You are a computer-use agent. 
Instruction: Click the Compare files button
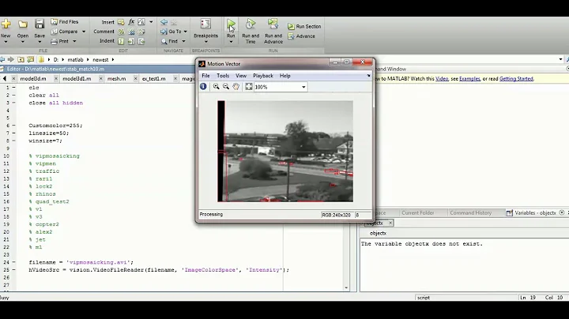tap(65, 32)
